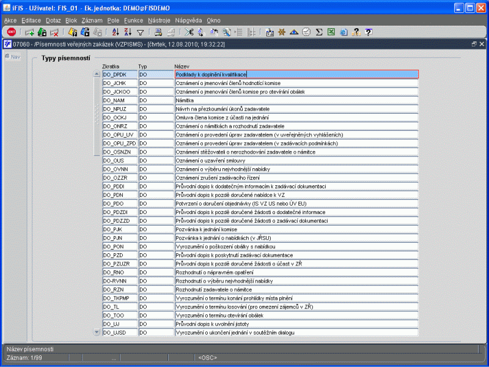Click the record list scrollbar thumb
The height and width of the screenshot is (367, 489).
tap(97, 116)
